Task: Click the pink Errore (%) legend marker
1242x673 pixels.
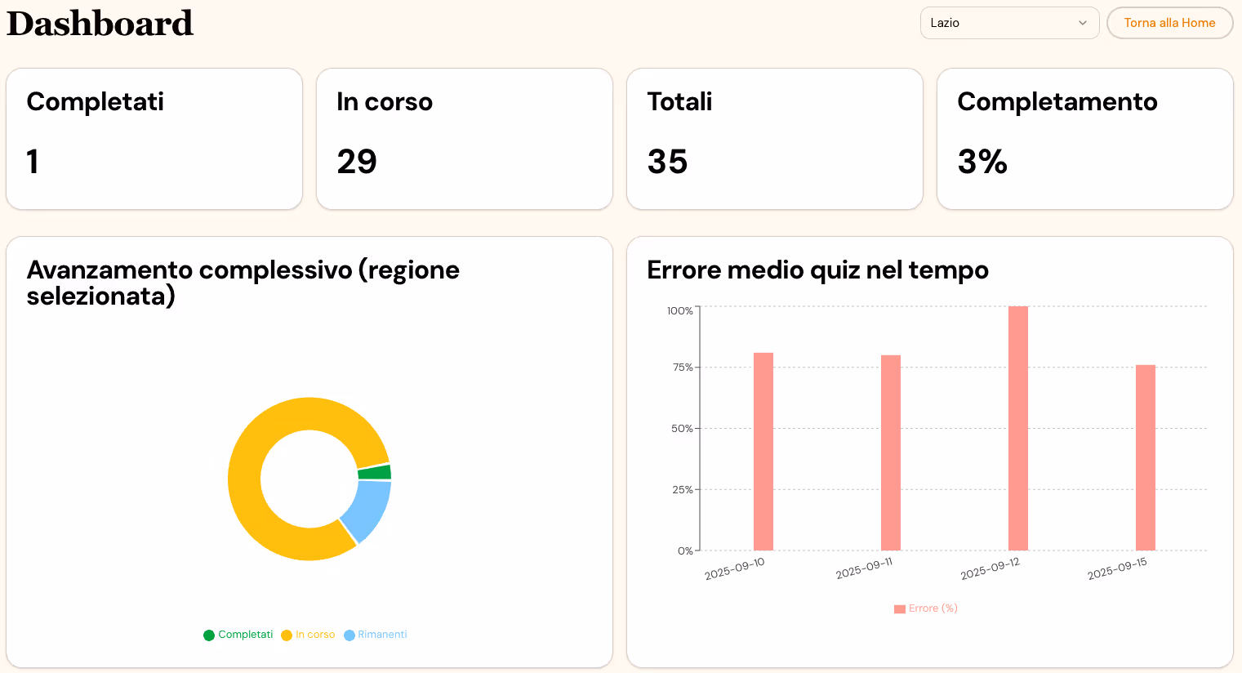Action: pyautogui.click(x=898, y=608)
